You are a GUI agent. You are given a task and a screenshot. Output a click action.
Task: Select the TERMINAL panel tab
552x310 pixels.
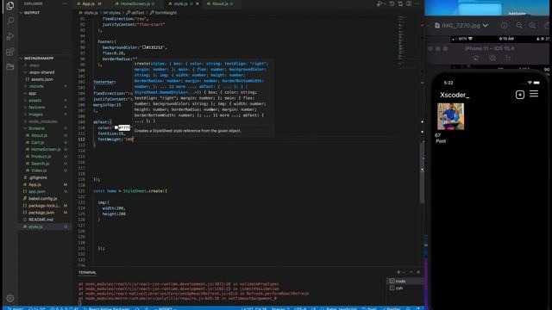coord(87,272)
